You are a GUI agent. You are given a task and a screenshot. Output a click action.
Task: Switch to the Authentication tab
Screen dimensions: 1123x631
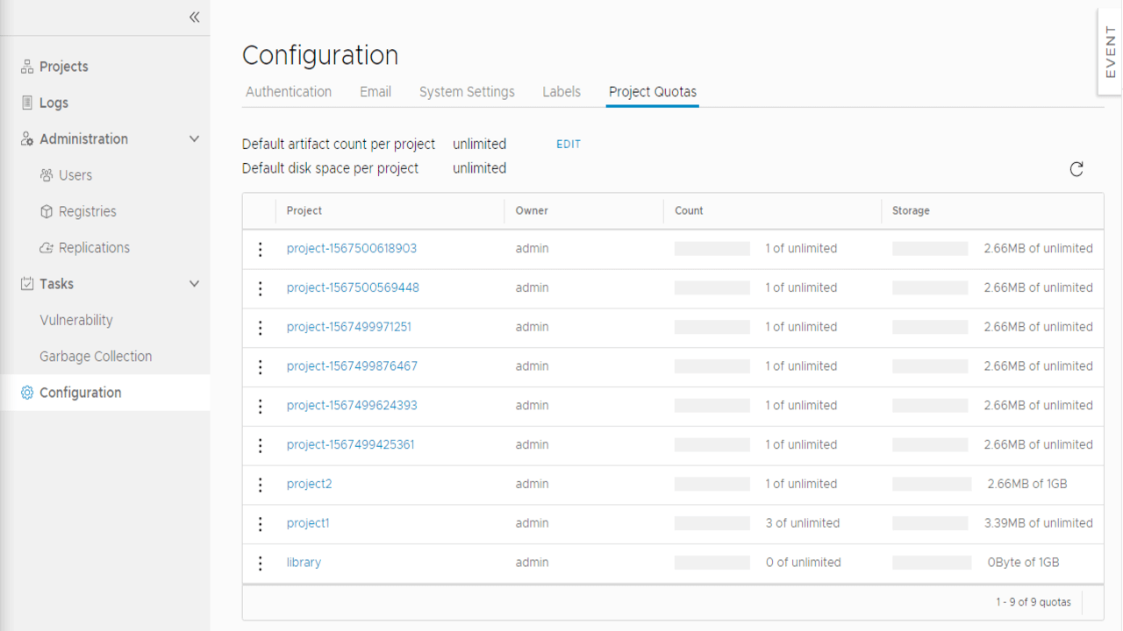pyautogui.click(x=289, y=92)
